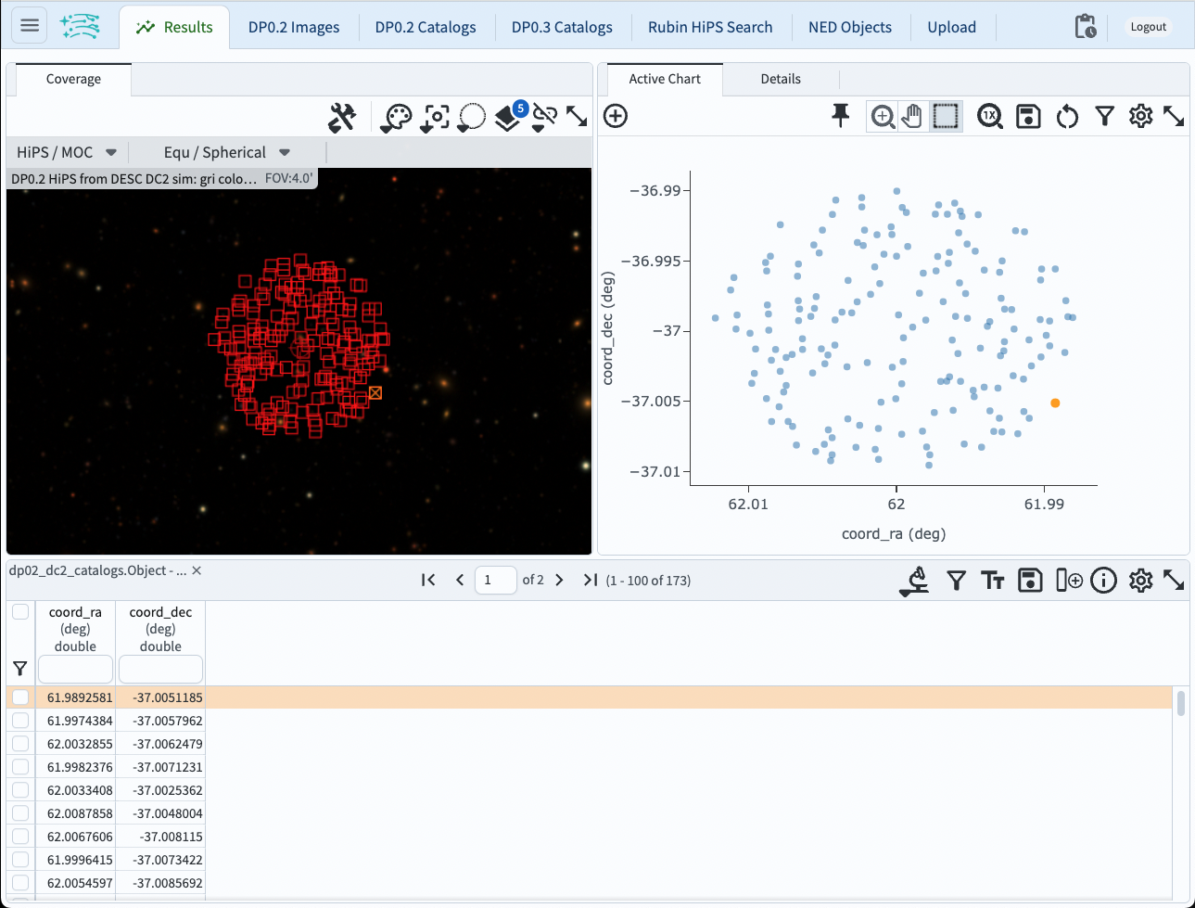This screenshot has height=908, width=1195.
Task: Open the Upload tab
Action: (952, 27)
